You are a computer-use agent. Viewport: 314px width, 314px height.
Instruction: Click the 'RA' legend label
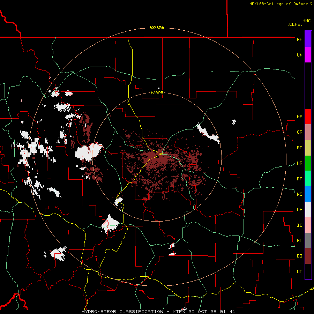click(299, 179)
